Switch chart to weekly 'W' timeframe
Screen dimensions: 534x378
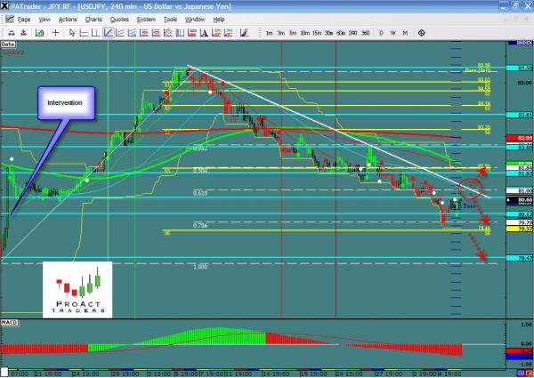392,32
